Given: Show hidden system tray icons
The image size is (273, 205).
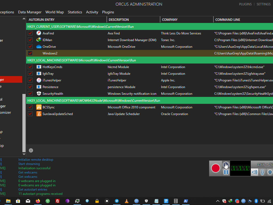Looking at the screenshot, I should point(218,201).
